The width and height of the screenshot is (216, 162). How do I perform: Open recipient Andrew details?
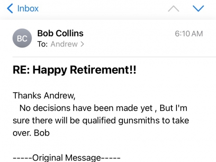(x=64, y=44)
